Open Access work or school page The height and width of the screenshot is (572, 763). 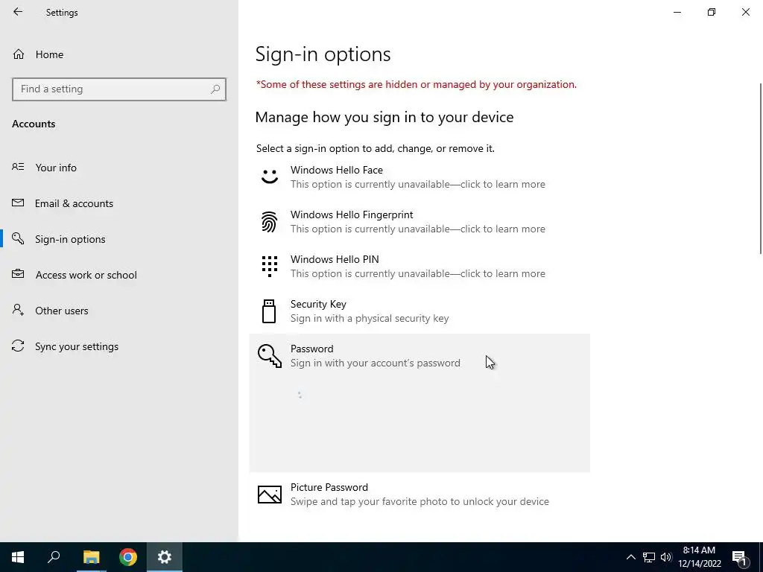coord(119,275)
